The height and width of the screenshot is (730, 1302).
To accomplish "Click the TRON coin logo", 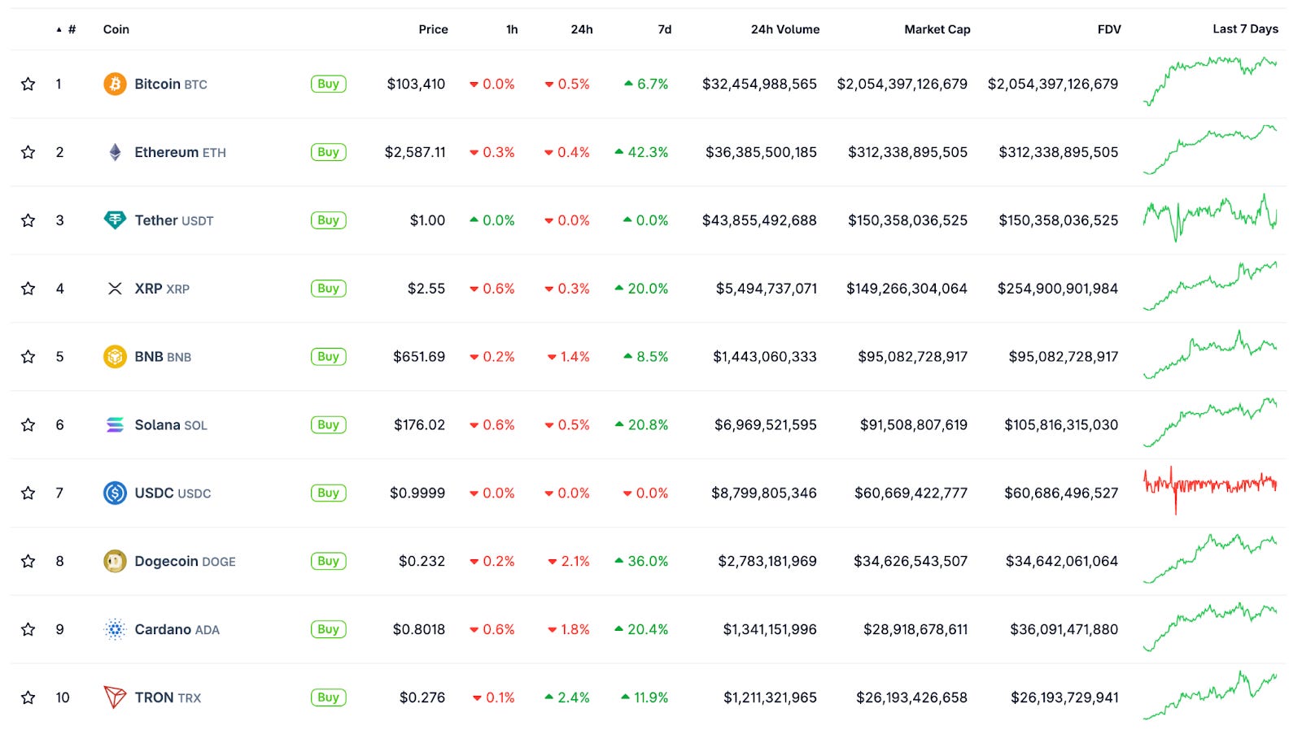I will (x=115, y=697).
